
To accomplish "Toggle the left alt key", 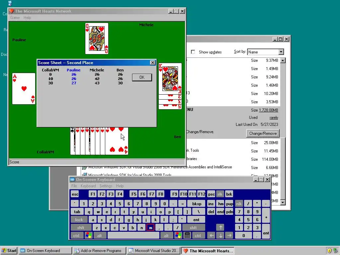I will 100,235.
